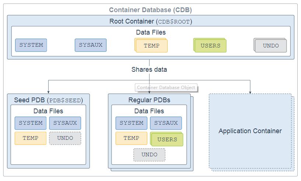Click the SYSTEM box in Root Container
301x181 pixels.
[31, 45]
